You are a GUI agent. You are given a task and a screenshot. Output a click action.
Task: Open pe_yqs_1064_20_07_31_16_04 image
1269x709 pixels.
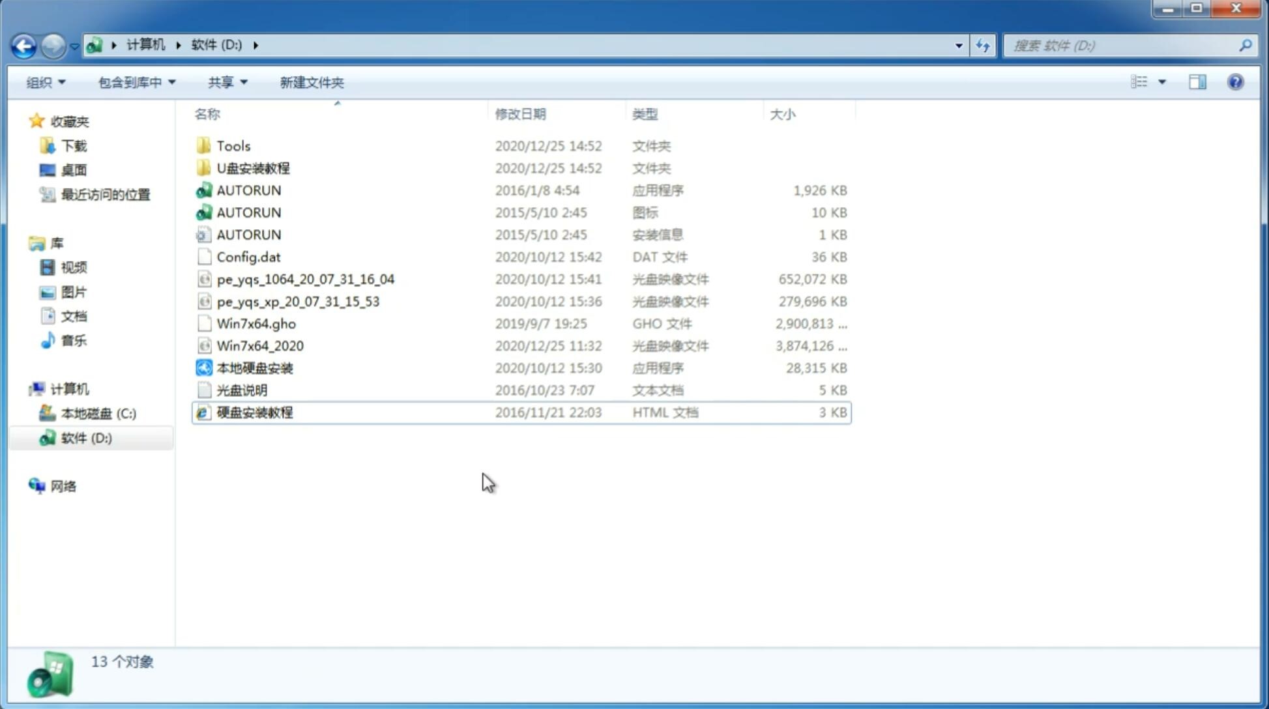[306, 279]
